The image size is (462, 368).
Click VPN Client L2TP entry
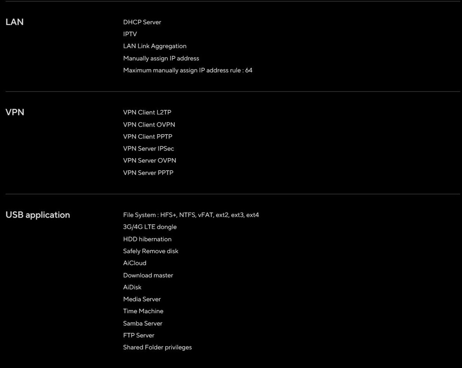tap(147, 112)
